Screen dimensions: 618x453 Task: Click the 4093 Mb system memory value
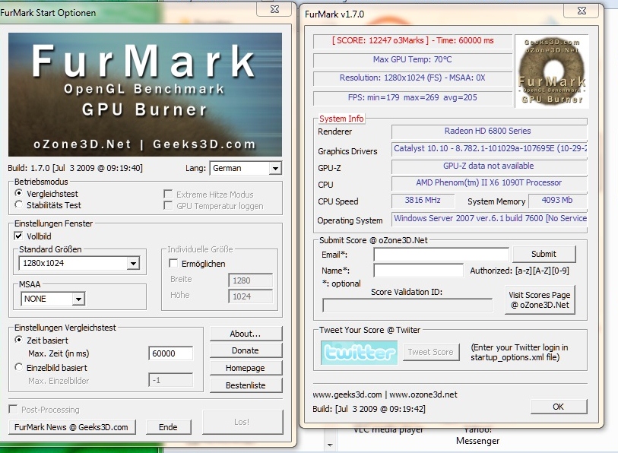coord(557,200)
